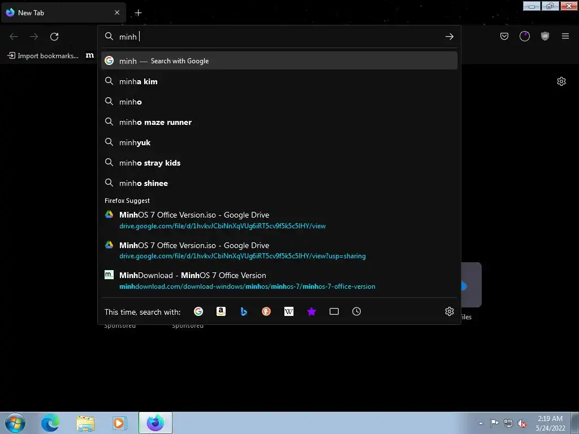
Task: Close the New Tab tab
Action: point(117,12)
